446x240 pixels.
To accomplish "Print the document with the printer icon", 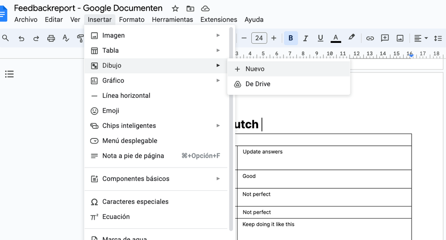I will pyautogui.click(x=51, y=38).
